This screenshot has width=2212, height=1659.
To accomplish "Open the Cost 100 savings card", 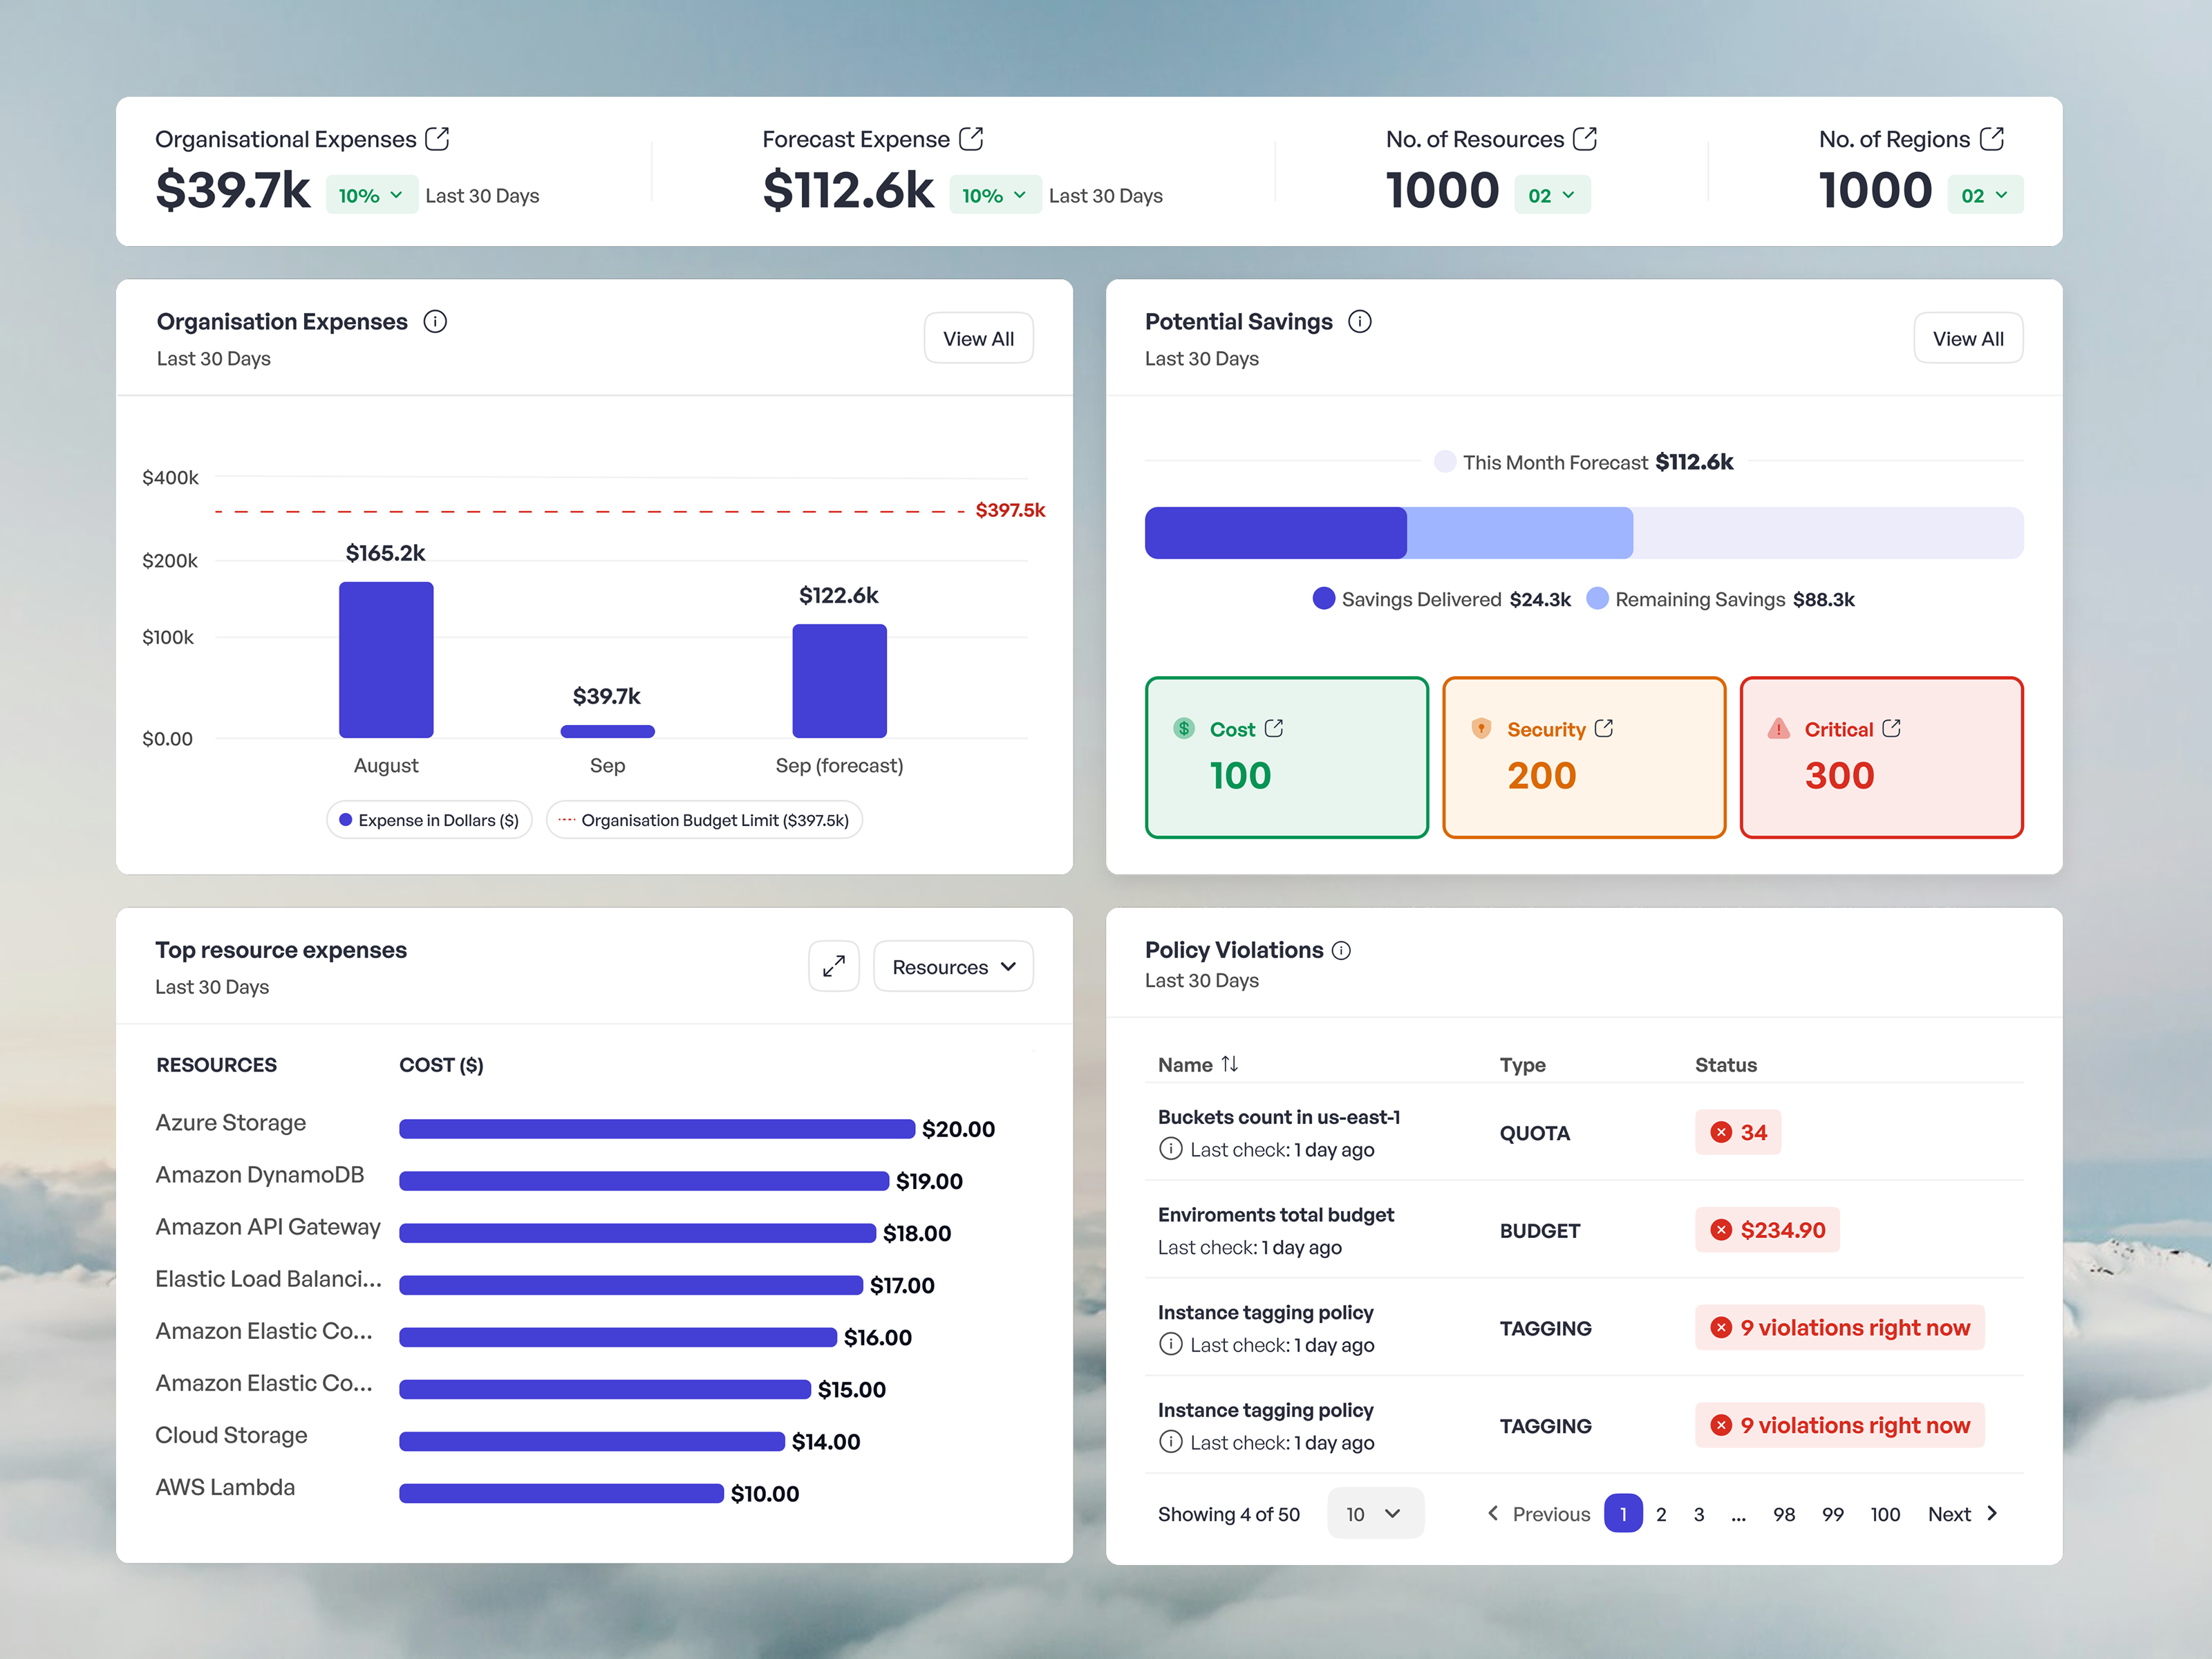I will click(x=1286, y=757).
